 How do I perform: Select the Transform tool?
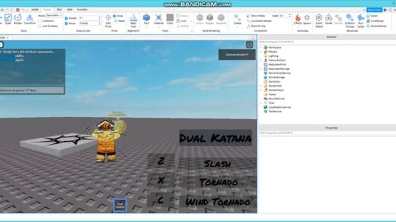30,19
